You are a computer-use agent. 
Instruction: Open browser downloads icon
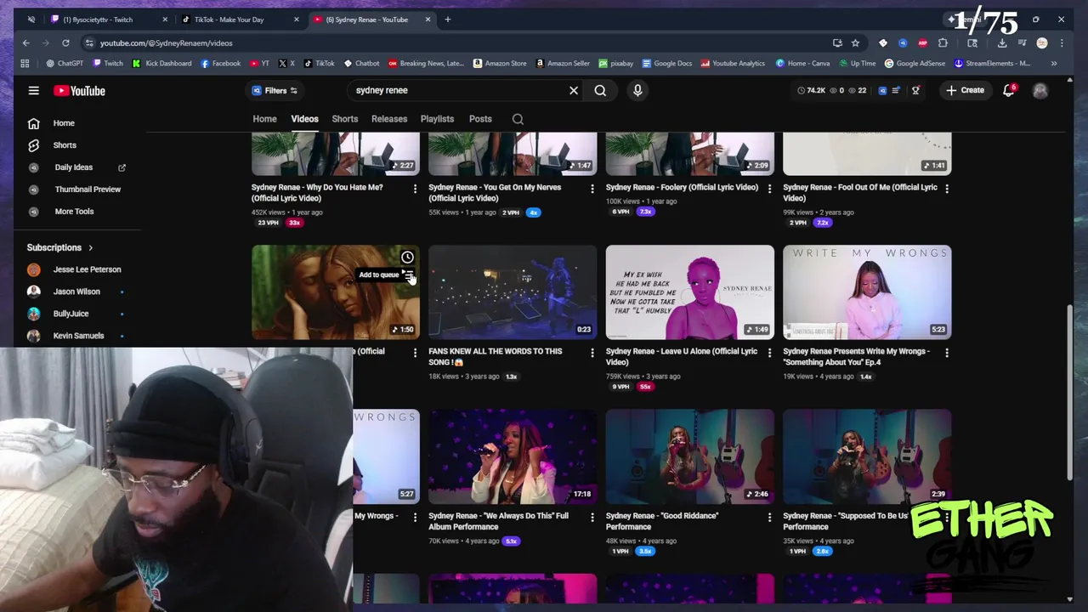pos(1002,42)
